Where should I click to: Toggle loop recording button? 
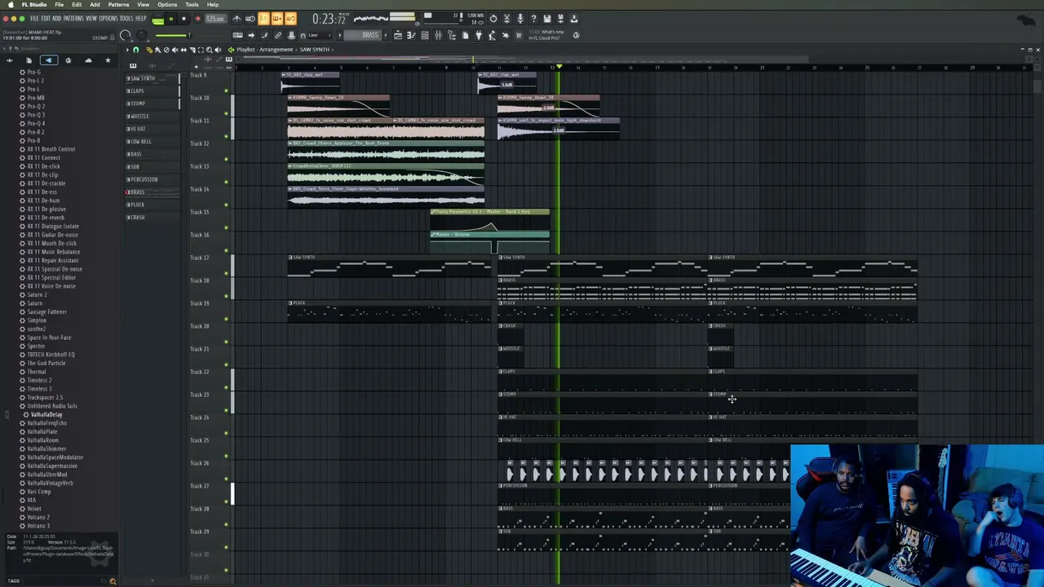coord(290,19)
